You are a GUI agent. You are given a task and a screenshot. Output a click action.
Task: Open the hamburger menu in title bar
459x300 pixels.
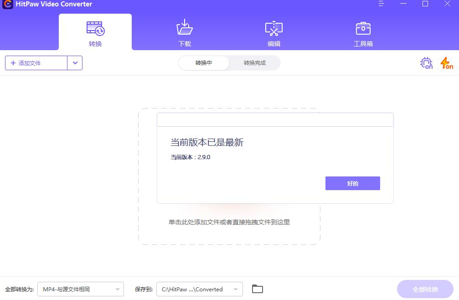tap(381, 4)
